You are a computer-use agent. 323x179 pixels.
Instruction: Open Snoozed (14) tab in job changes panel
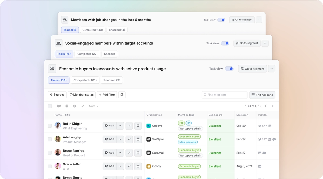(117, 30)
